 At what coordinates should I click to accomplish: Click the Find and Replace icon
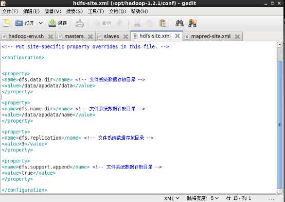[x=192, y=23]
